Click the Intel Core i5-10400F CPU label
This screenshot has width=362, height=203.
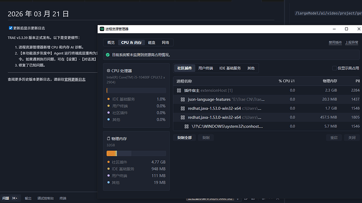(x=136, y=79)
